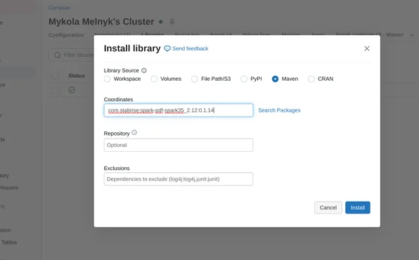Image resolution: width=419 pixels, height=260 pixels.
Task: Select Maven library source
Action: pyautogui.click(x=275, y=79)
